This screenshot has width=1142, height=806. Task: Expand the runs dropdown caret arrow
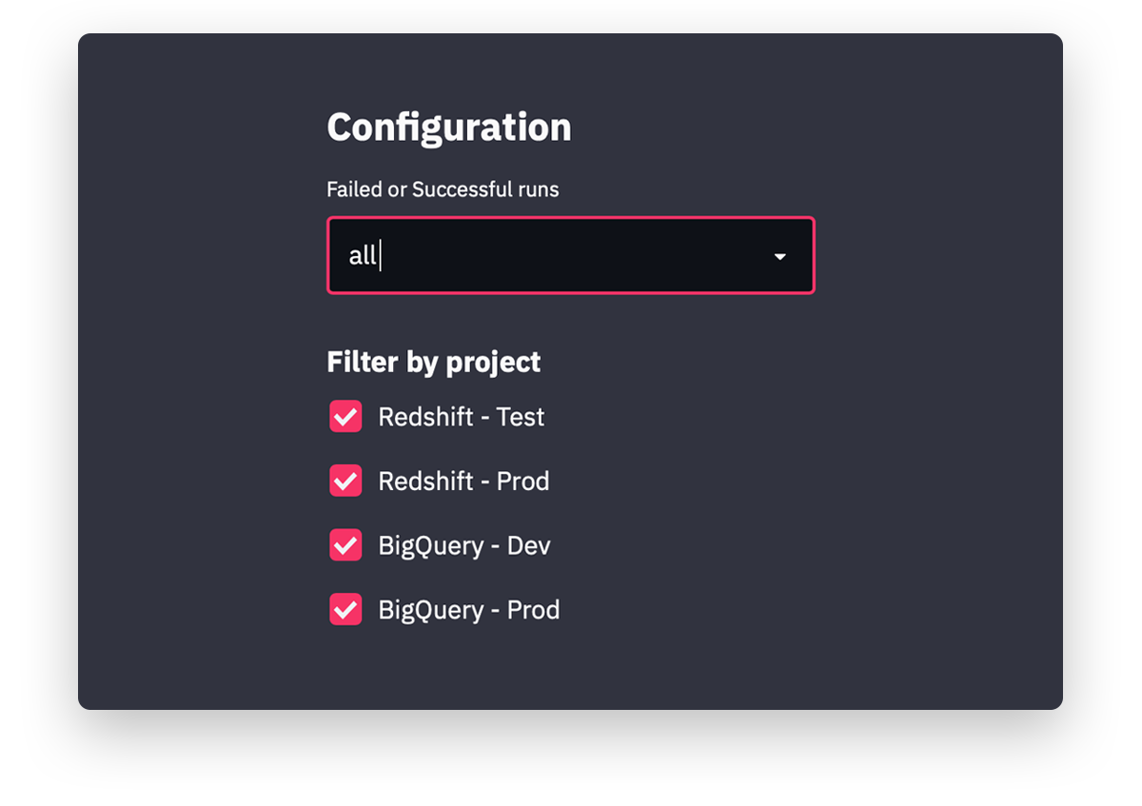click(x=779, y=256)
